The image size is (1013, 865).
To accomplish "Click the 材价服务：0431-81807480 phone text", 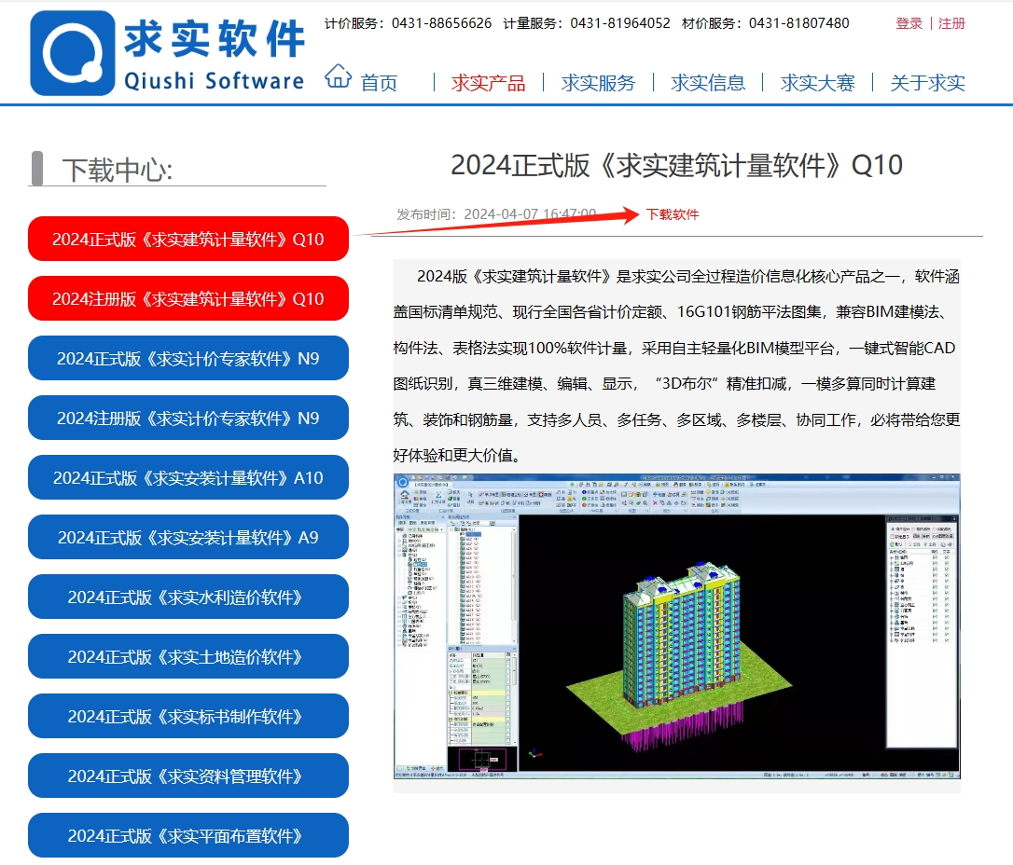I will [766, 23].
